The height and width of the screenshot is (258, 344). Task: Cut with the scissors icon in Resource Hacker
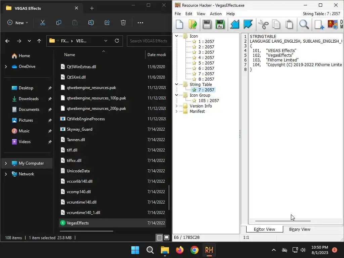tap(263, 24)
